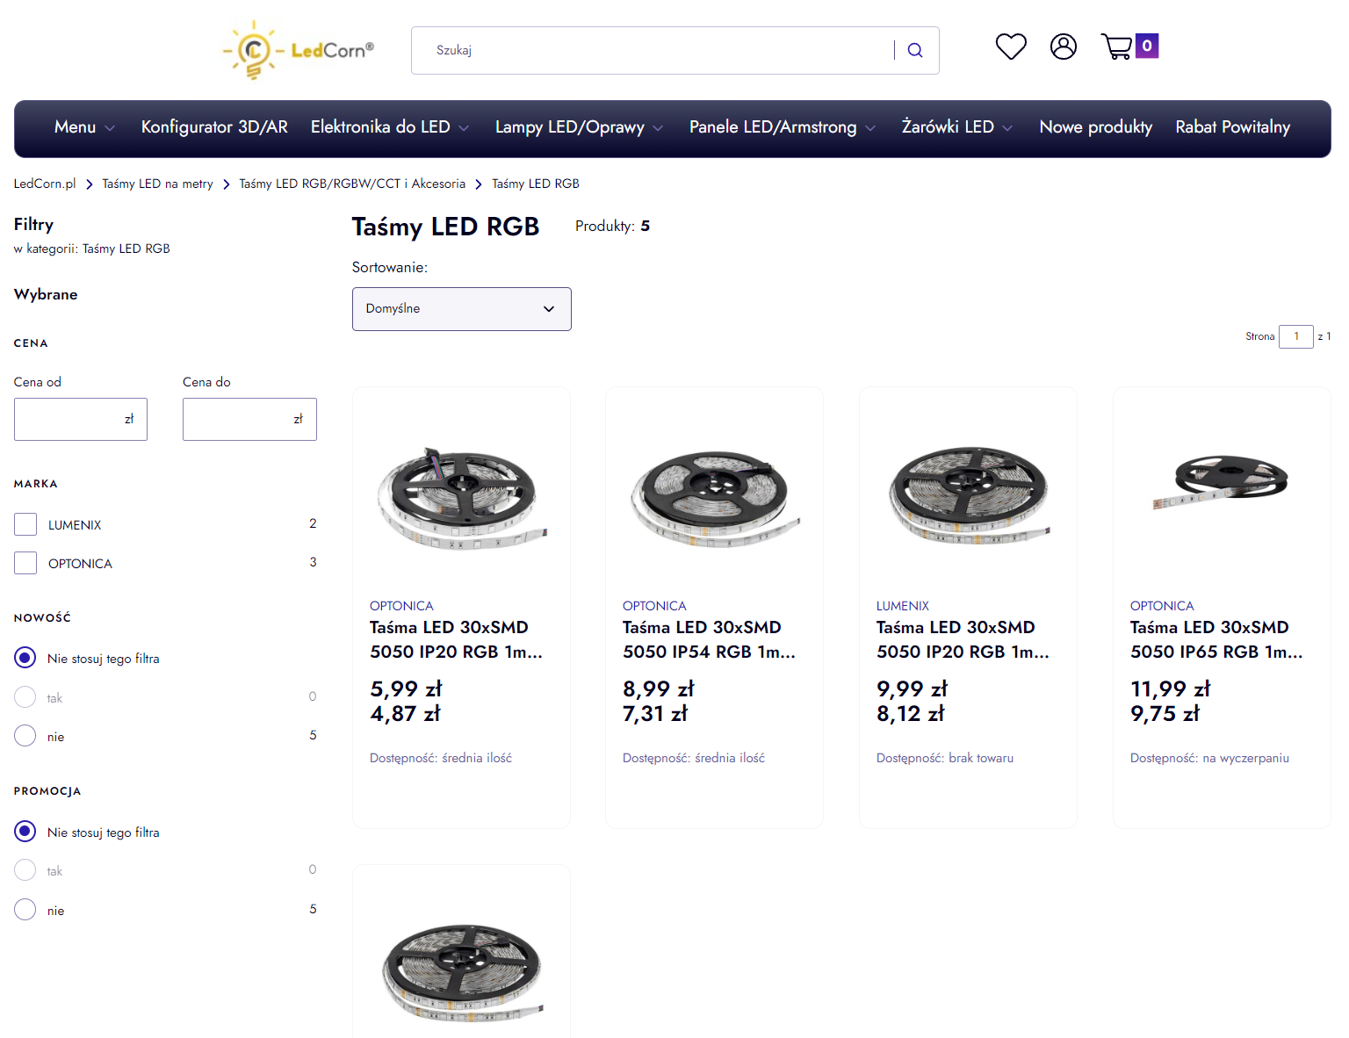The image size is (1349, 1038).
Task: Open Taśma LED 30xSMD 5050 IP65 title
Action: click(x=1216, y=639)
